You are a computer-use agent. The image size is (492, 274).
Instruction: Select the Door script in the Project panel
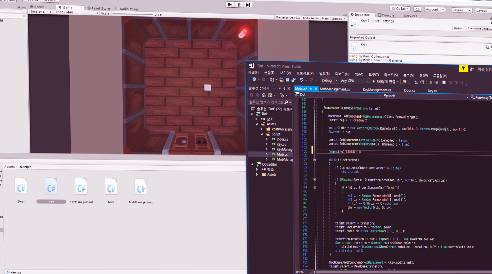tap(21, 190)
